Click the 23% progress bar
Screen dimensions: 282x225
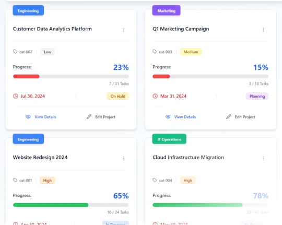click(71, 76)
